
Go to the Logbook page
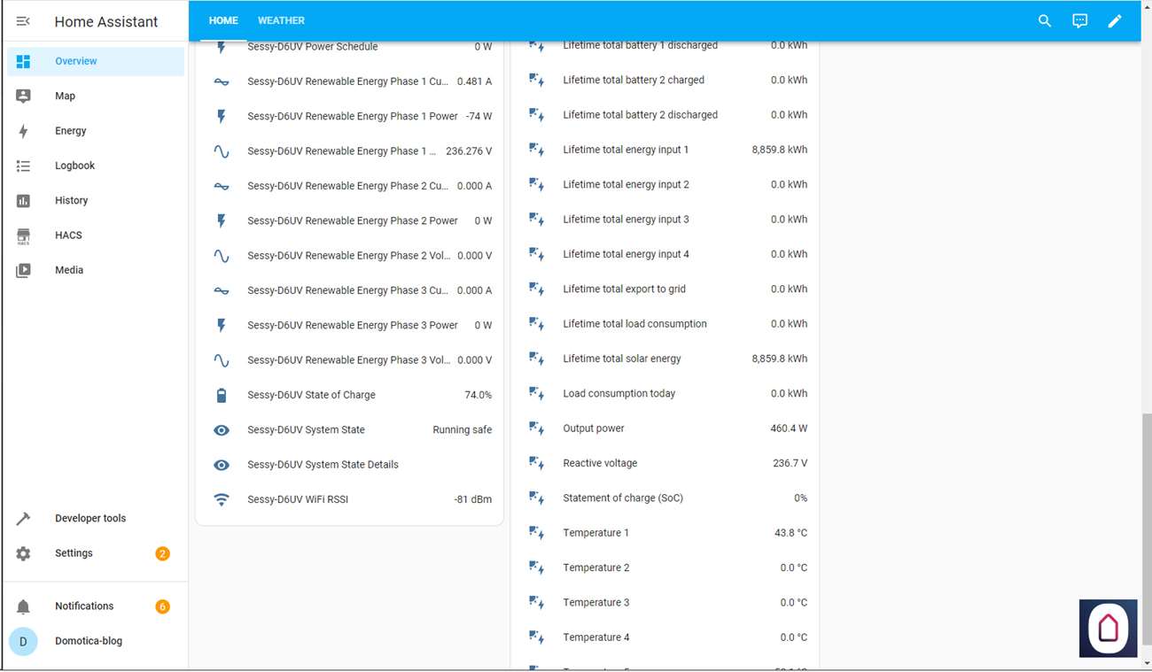74,166
